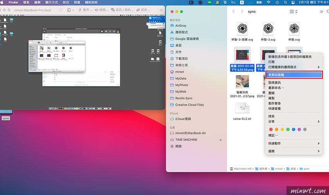Open Resilio Sync folder in sidebar
The height and width of the screenshot is (195, 329).
pyautogui.click(x=181, y=98)
